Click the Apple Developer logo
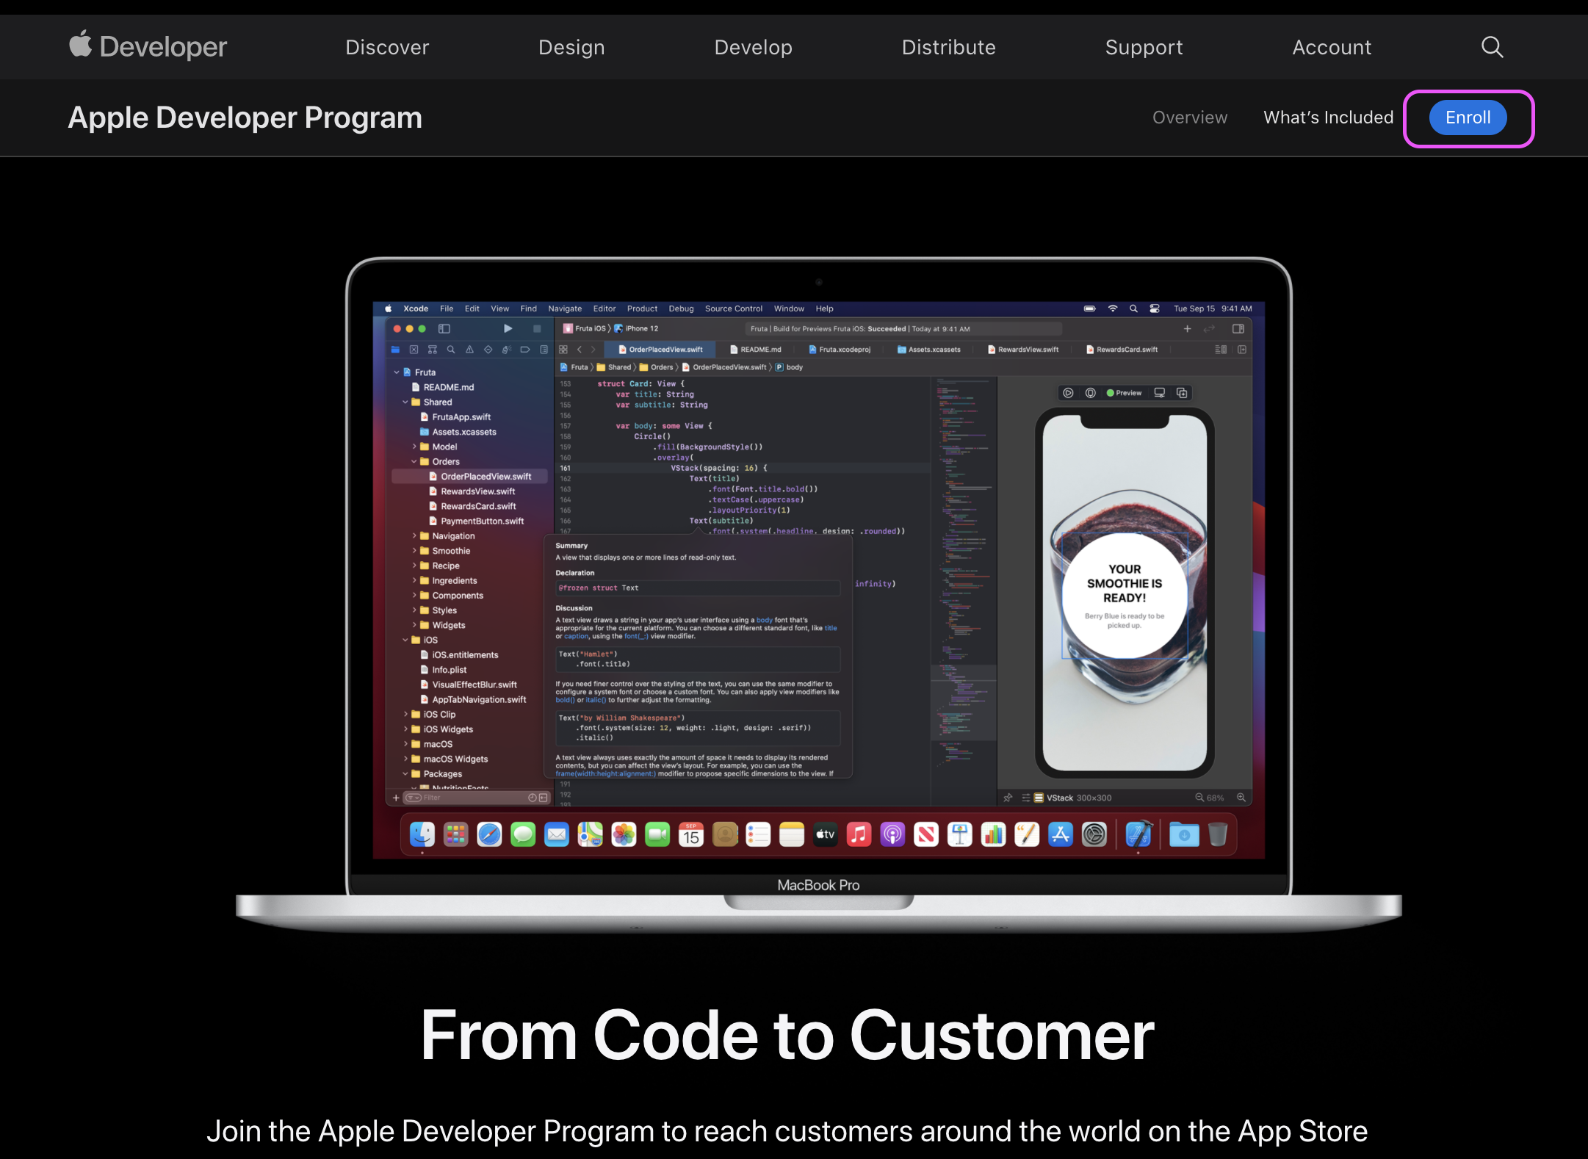1588x1159 pixels. 148,47
